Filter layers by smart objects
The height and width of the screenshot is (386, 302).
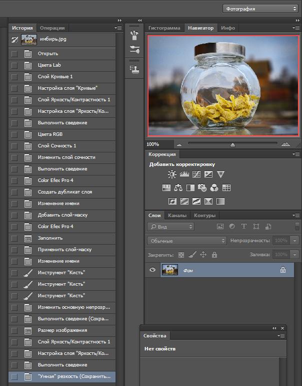pyautogui.click(x=268, y=226)
